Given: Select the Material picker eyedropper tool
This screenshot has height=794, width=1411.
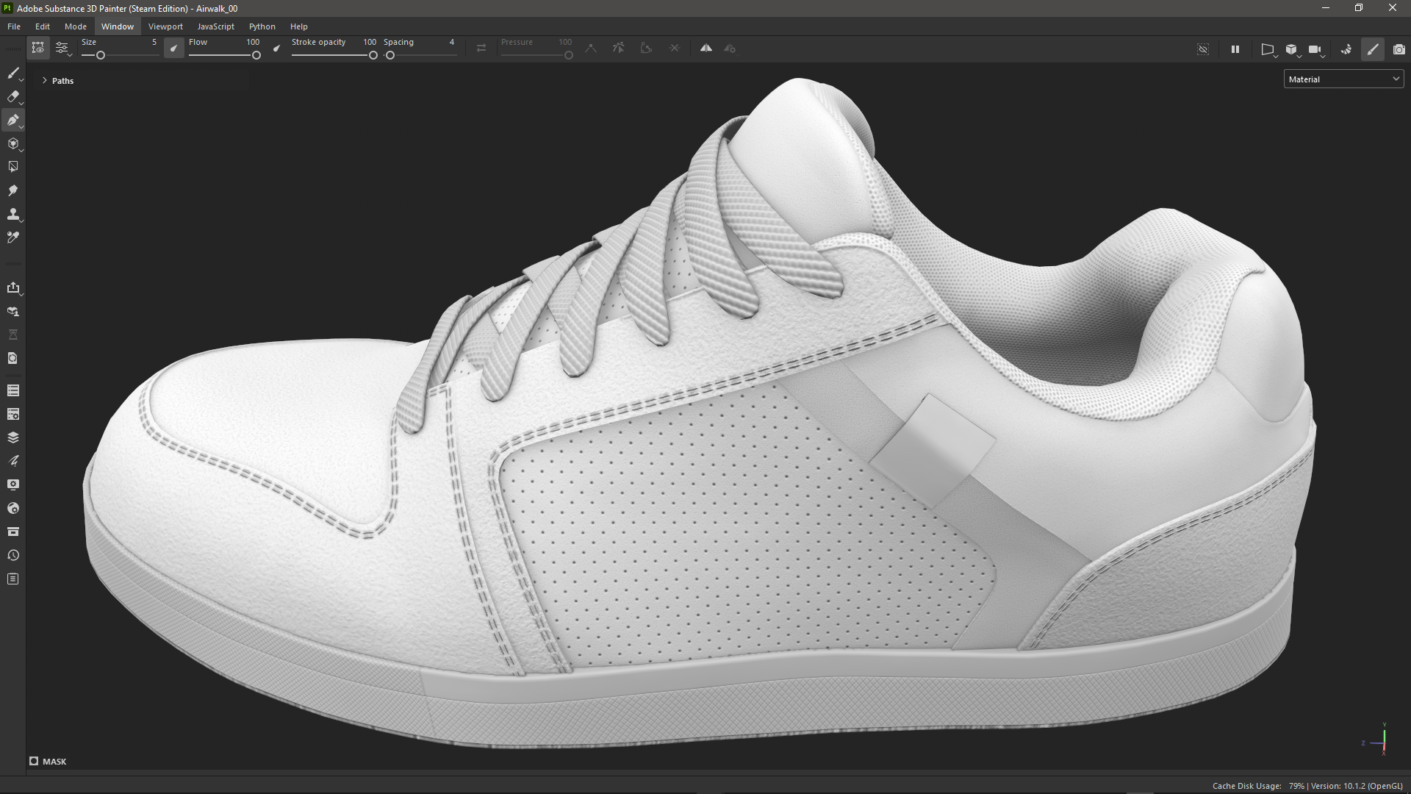Looking at the screenshot, I should point(12,237).
